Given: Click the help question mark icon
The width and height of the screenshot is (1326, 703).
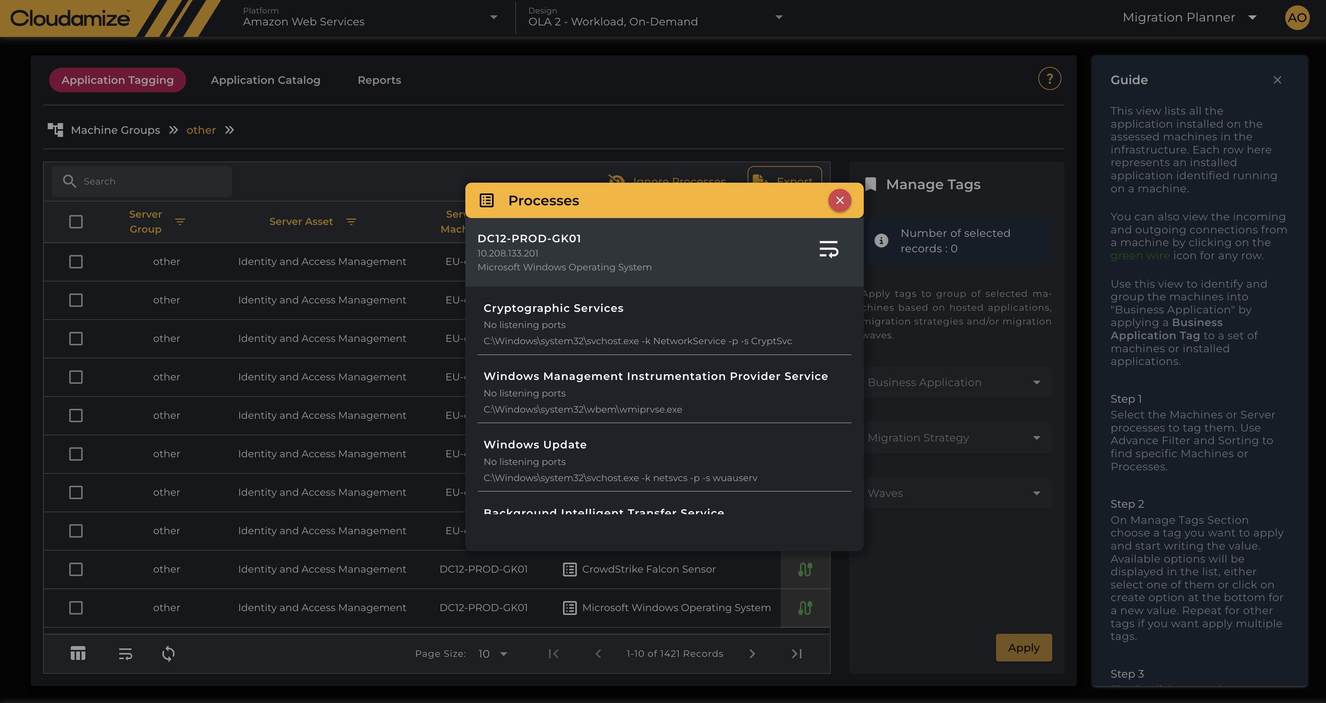Looking at the screenshot, I should [1049, 79].
